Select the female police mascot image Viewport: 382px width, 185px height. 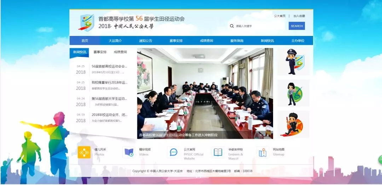pyautogui.click(x=293, y=93)
